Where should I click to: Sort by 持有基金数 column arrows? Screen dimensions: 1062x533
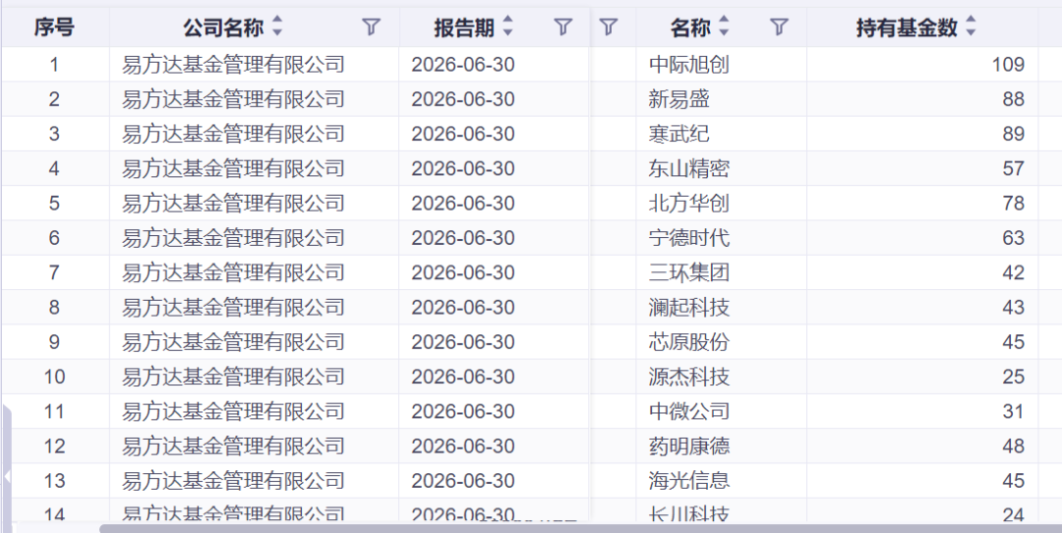pos(971,28)
